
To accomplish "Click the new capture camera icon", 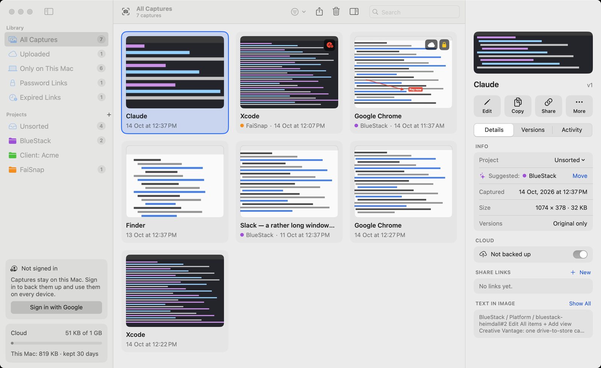I will [126, 12].
